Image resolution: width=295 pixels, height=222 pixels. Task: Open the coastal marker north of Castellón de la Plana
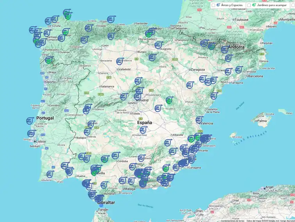pyautogui.click(x=214, y=96)
